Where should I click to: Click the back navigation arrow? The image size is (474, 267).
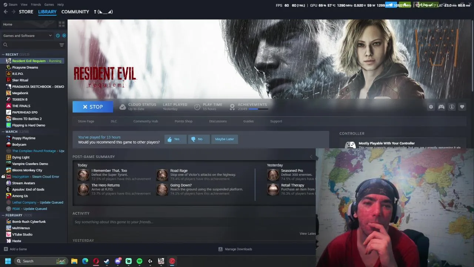(6, 12)
